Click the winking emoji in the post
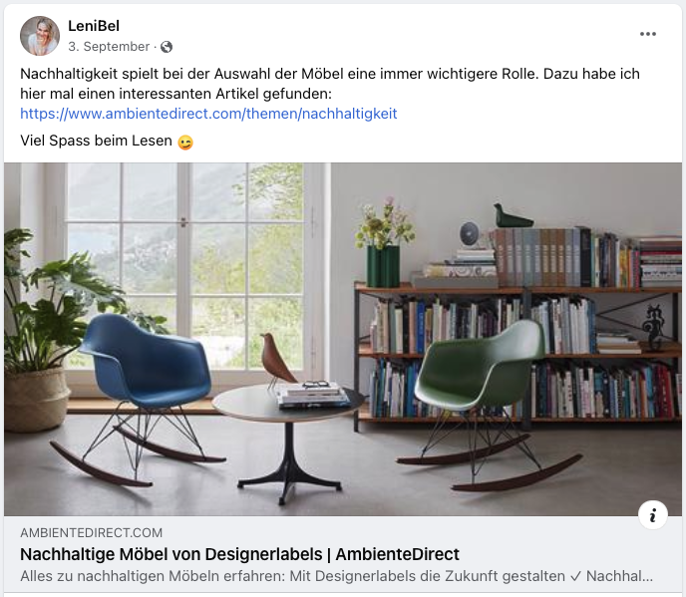The image size is (686, 597). [185, 143]
